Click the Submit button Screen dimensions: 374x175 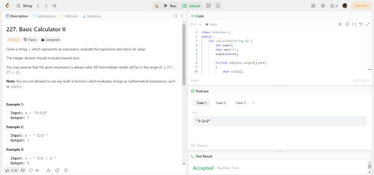coord(192,6)
